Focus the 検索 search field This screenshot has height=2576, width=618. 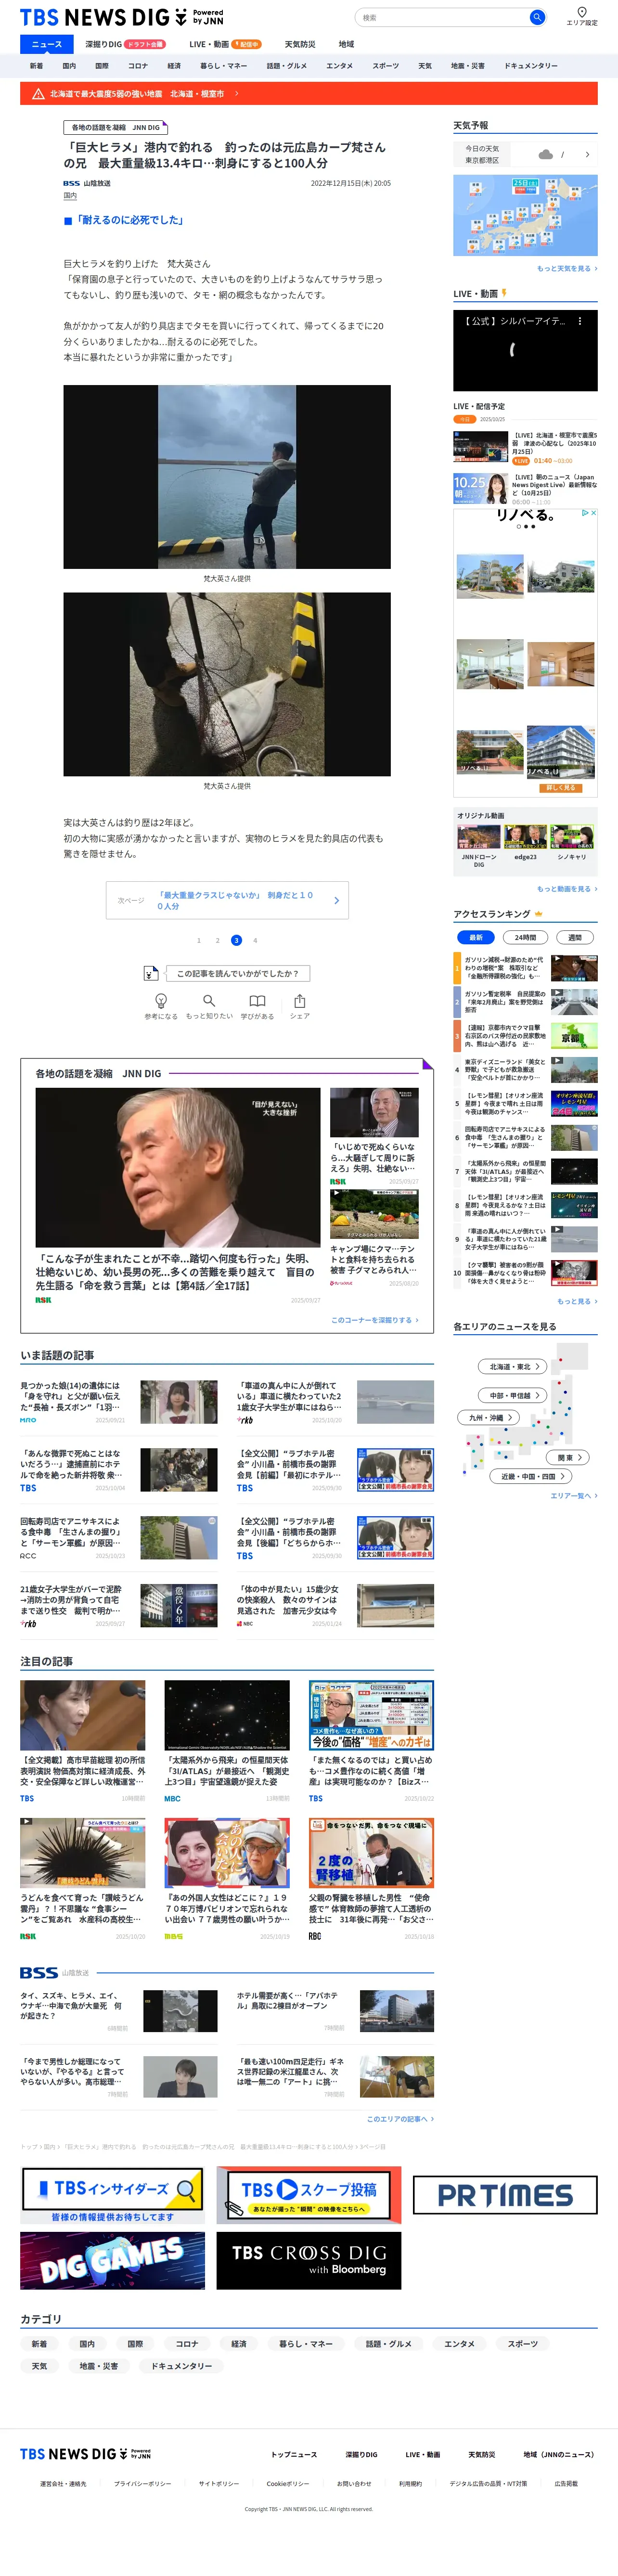[441, 17]
